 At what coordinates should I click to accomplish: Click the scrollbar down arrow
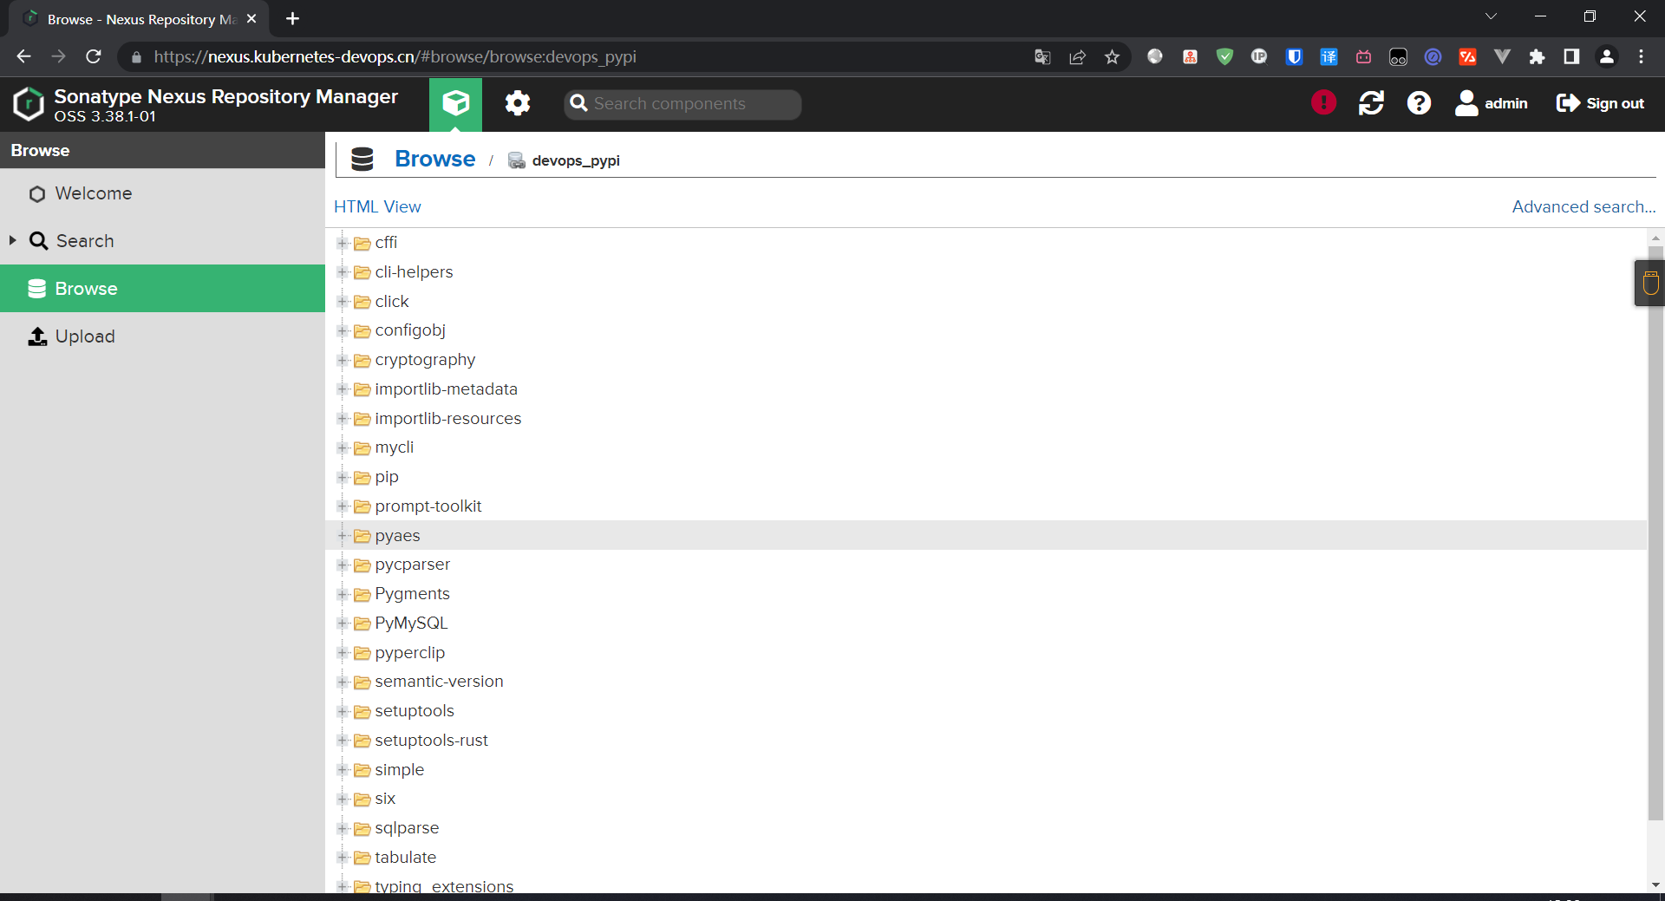(x=1655, y=885)
